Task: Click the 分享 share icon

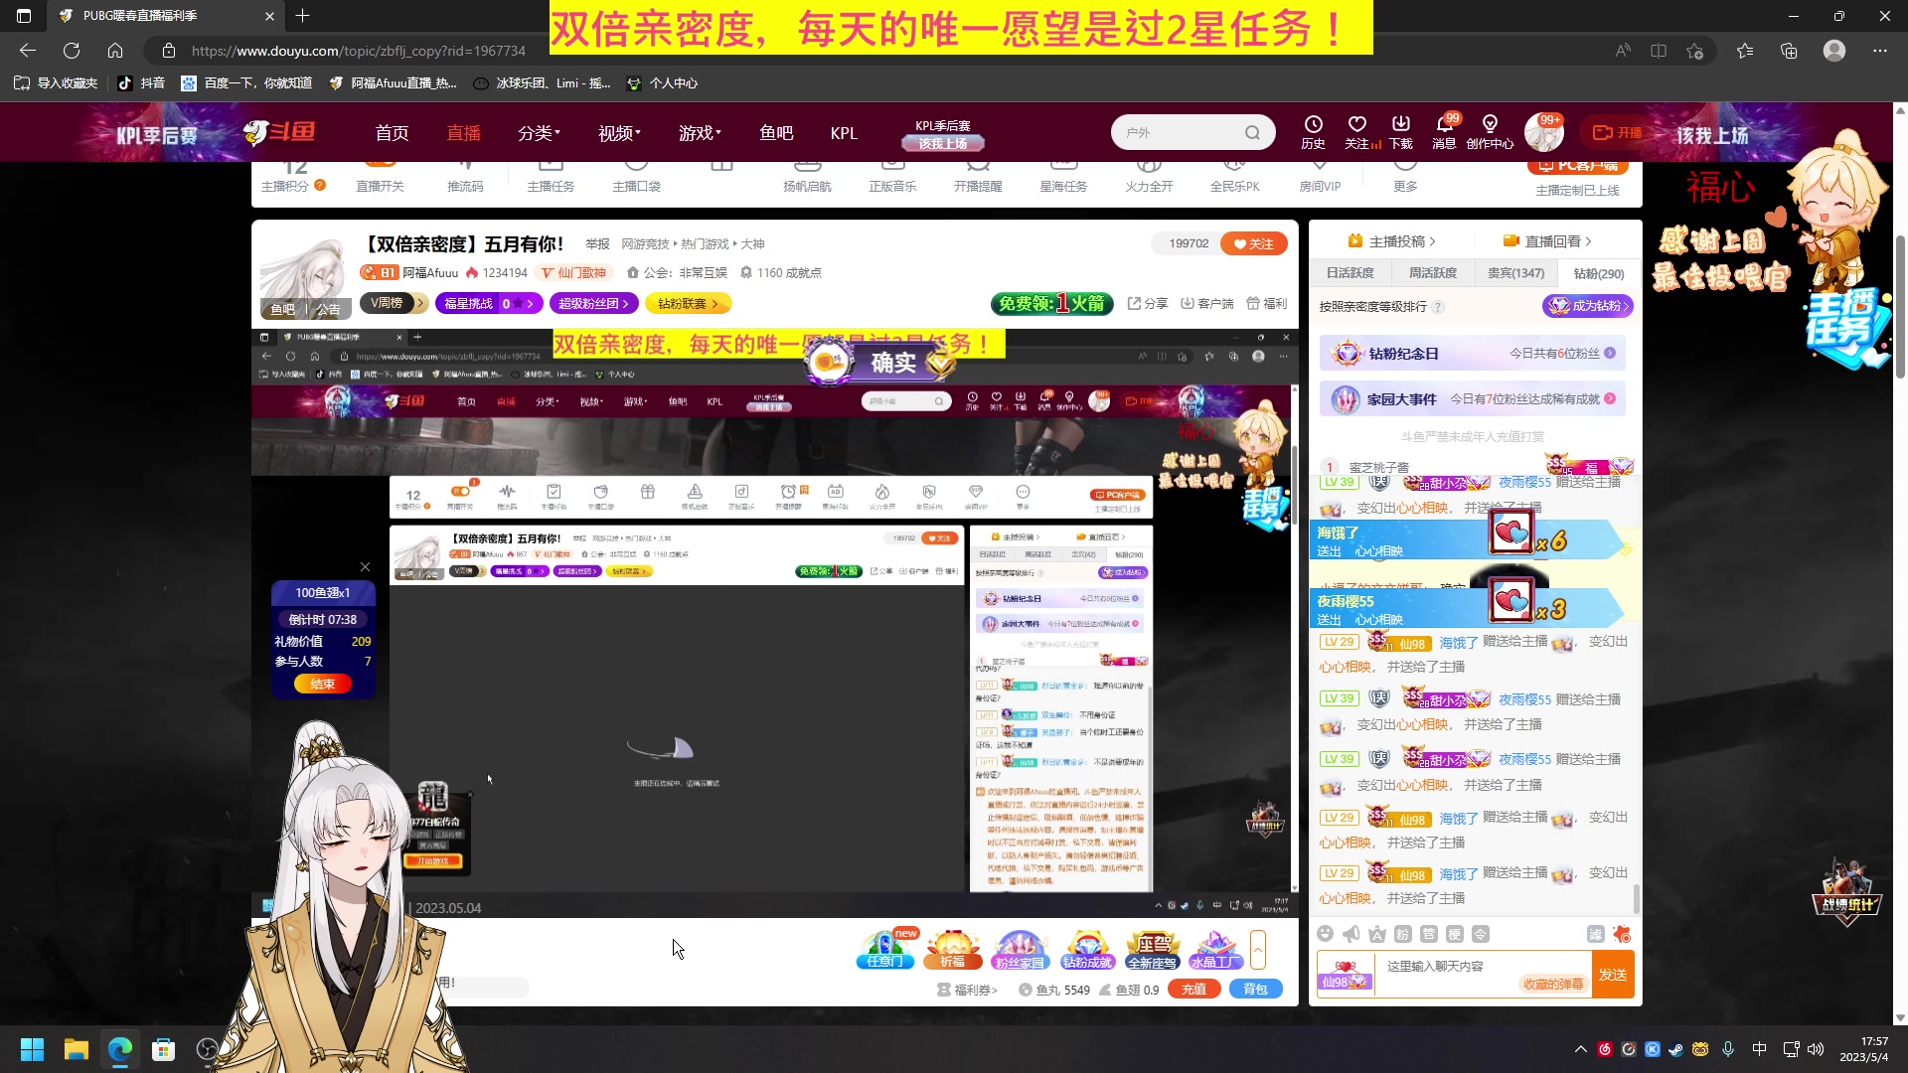Action: coord(1148,303)
